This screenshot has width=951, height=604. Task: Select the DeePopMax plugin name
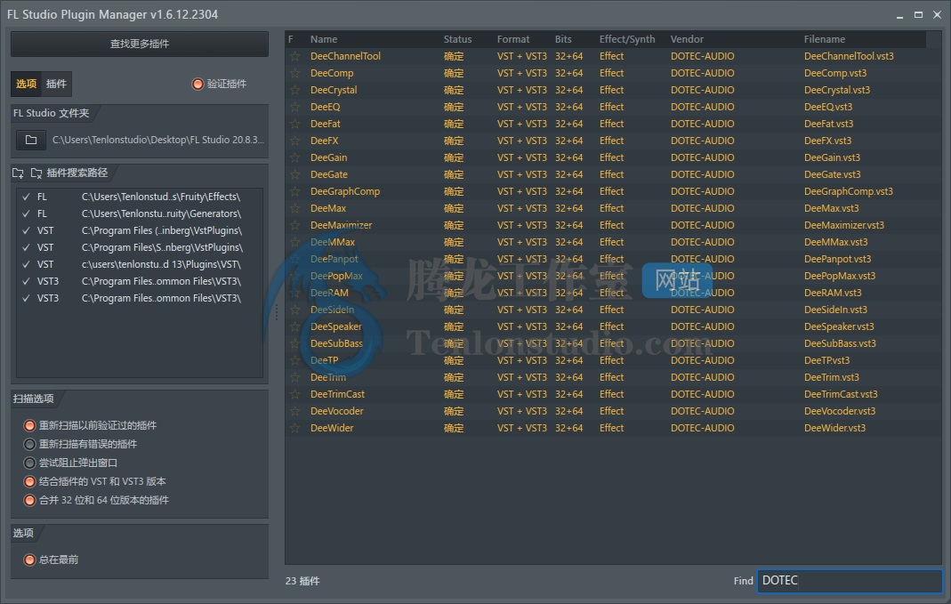coord(336,276)
